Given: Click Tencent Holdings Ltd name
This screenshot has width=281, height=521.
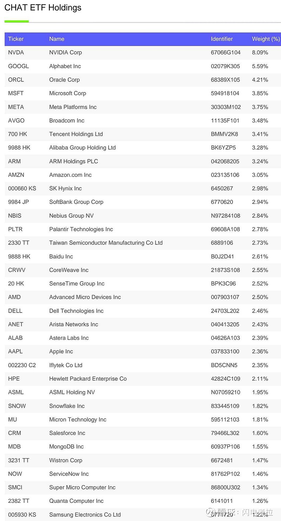Looking at the screenshot, I should click(76, 134).
